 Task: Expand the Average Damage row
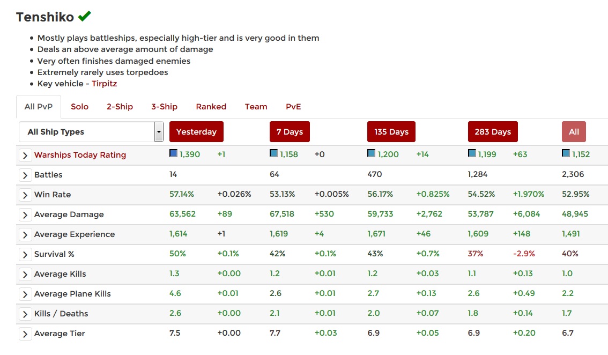[x=25, y=215]
